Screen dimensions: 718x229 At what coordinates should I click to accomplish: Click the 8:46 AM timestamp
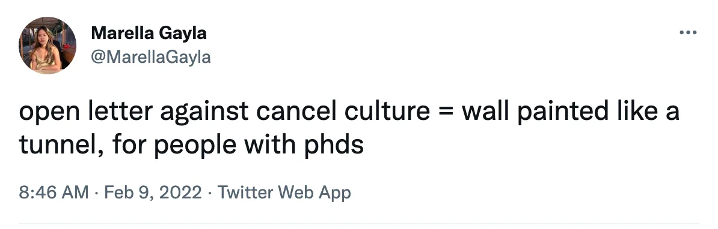tap(54, 192)
